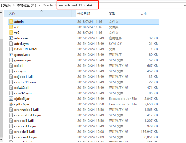
Task: Select the genezi.exe application icon
Action: [x=11, y=55]
